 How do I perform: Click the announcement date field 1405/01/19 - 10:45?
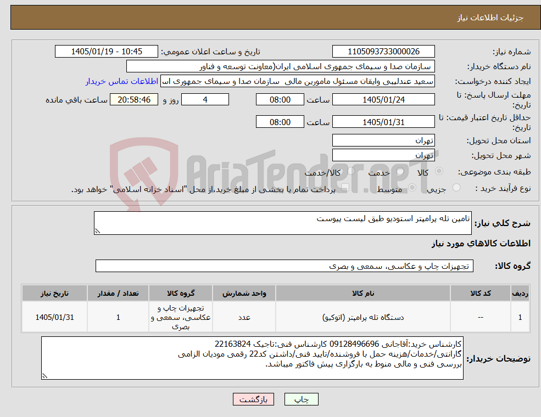[x=106, y=52]
